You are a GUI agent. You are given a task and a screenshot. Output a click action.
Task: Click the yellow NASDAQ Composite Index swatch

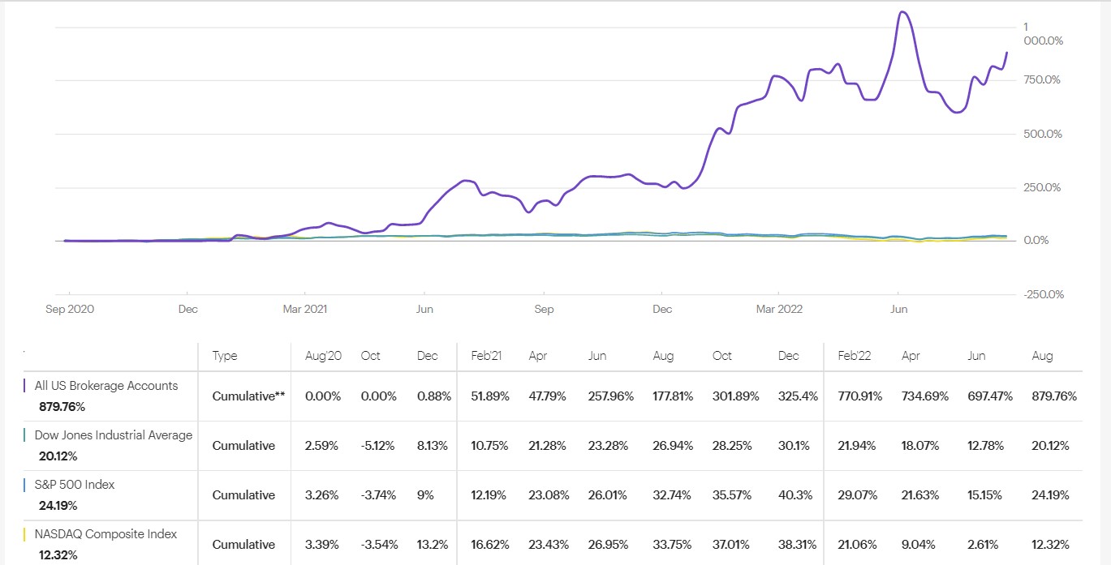25,535
